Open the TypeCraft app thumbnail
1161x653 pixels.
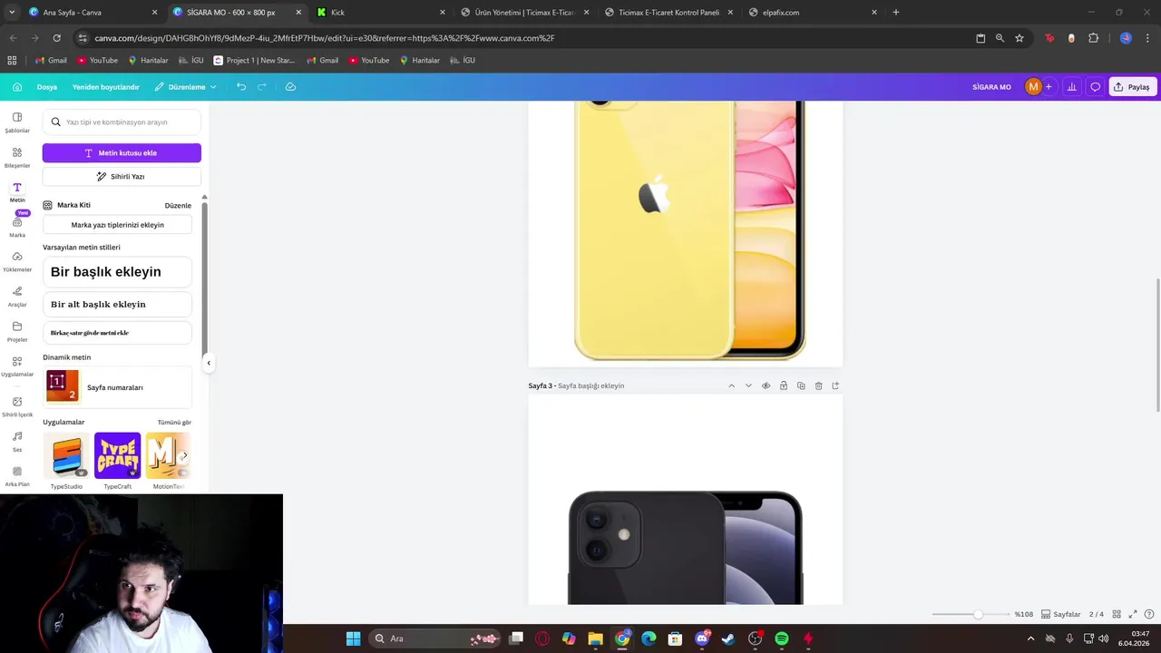[118, 455]
